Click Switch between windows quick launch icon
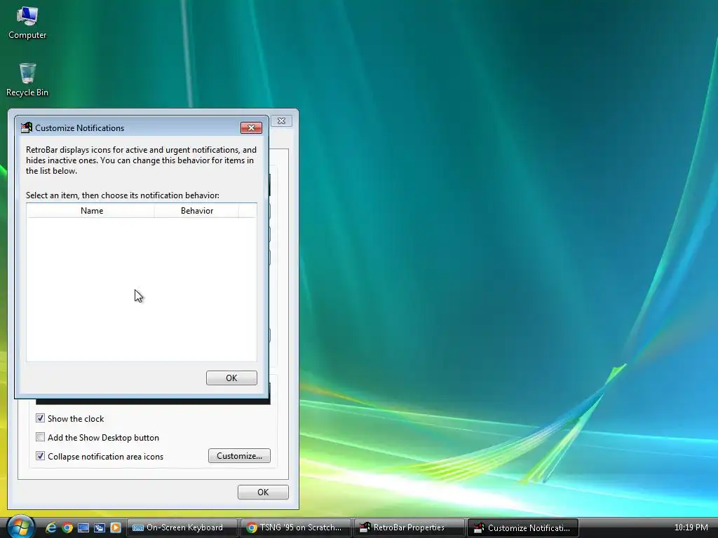 click(x=100, y=527)
